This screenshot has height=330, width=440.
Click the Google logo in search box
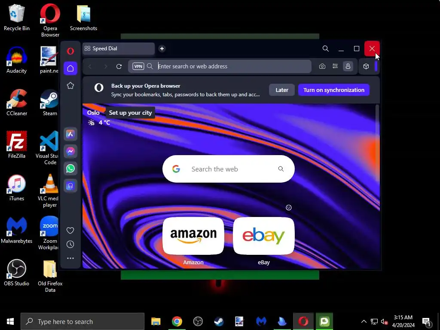(x=176, y=169)
